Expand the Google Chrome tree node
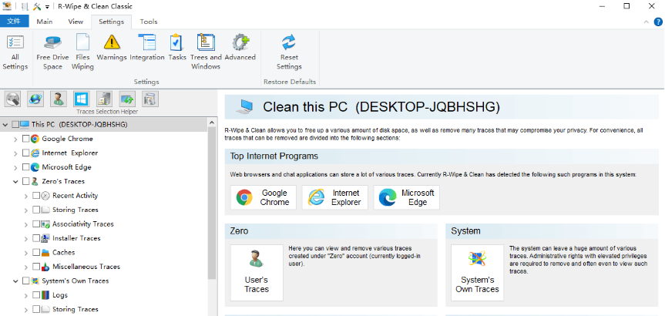This screenshot has width=665, height=316. tap(15, 139)
